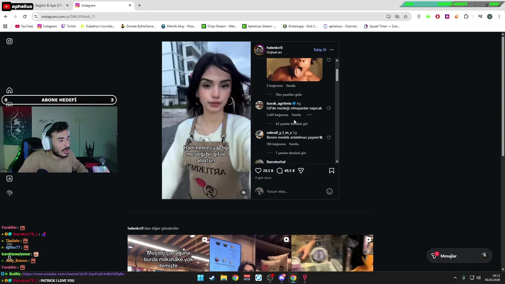
Task: Like burak_agritmis comment
Action: click(x=329, y=108)
